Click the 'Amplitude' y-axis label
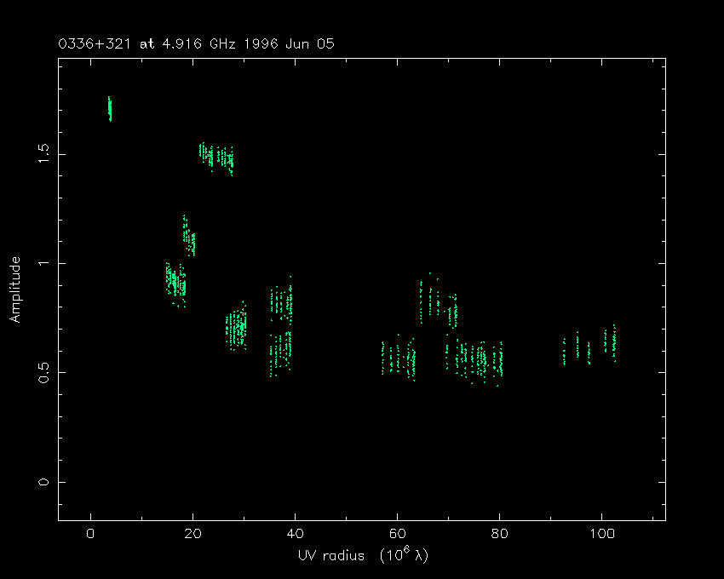The image size is (724, 579). (x=14, y=289)
